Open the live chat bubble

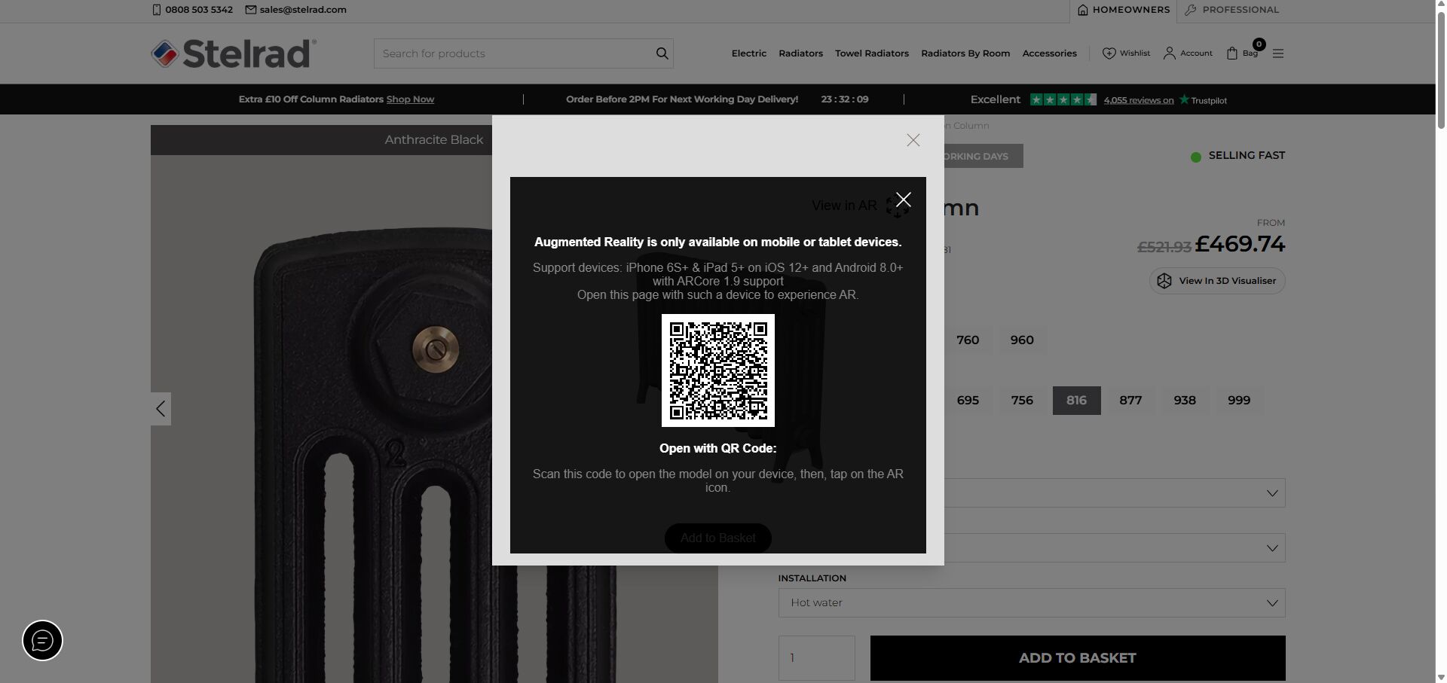pyautogui.click(x=42, y=641)
